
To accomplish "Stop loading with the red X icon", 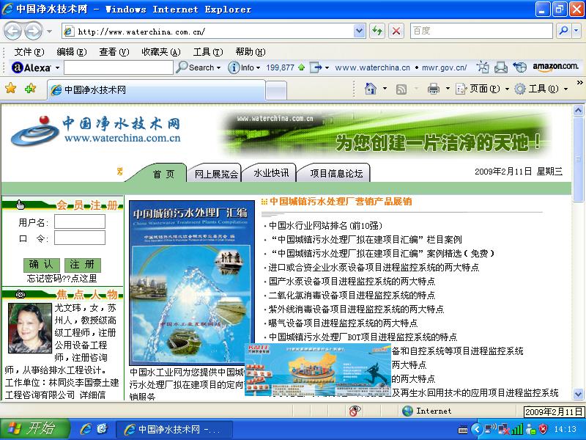I will click(396, 31).
